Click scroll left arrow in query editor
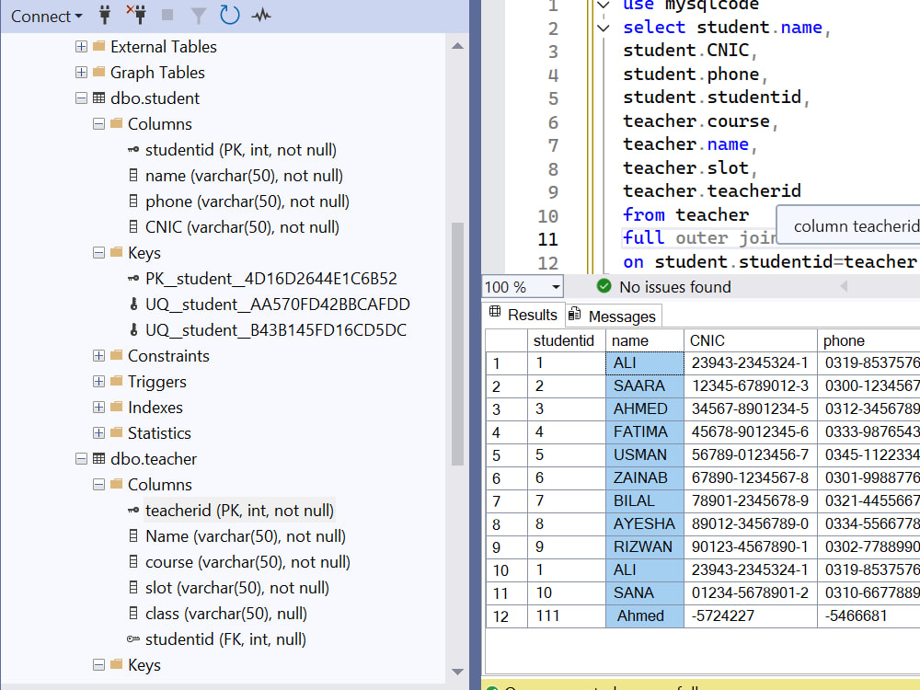 [844, 286]
